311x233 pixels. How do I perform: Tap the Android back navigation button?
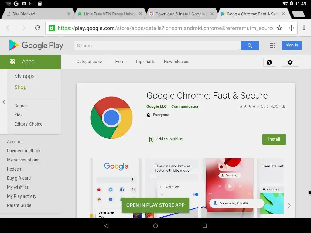pos(107,226)
